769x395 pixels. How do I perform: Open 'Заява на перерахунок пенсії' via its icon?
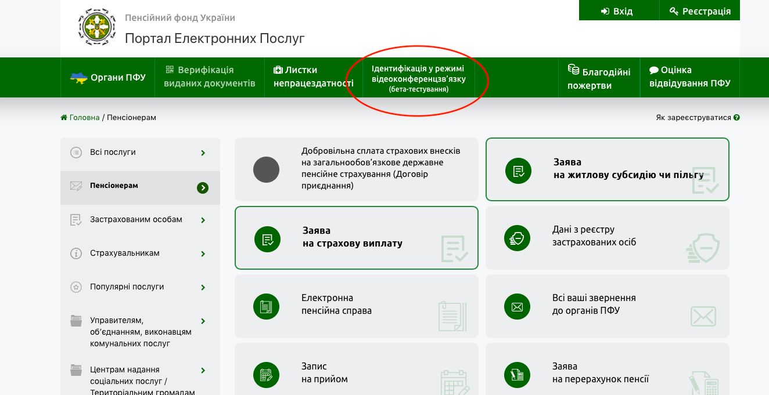[x=517, y=375]
